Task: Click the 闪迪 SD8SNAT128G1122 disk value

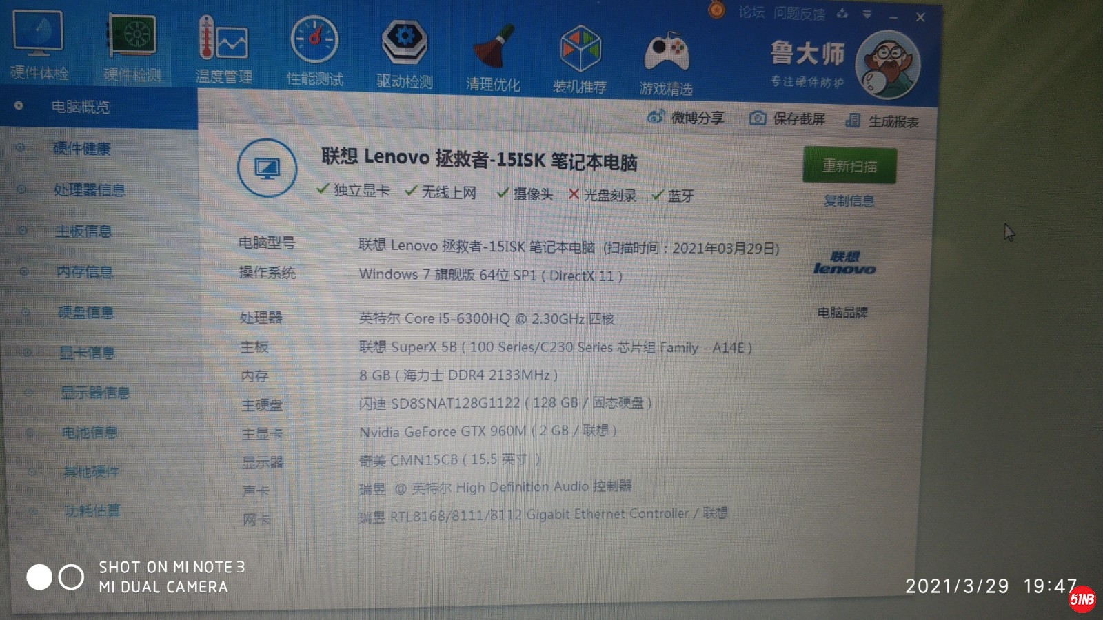Action: 505,403
